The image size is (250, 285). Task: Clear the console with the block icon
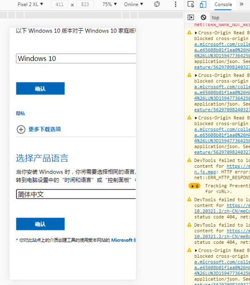point(203,18)
